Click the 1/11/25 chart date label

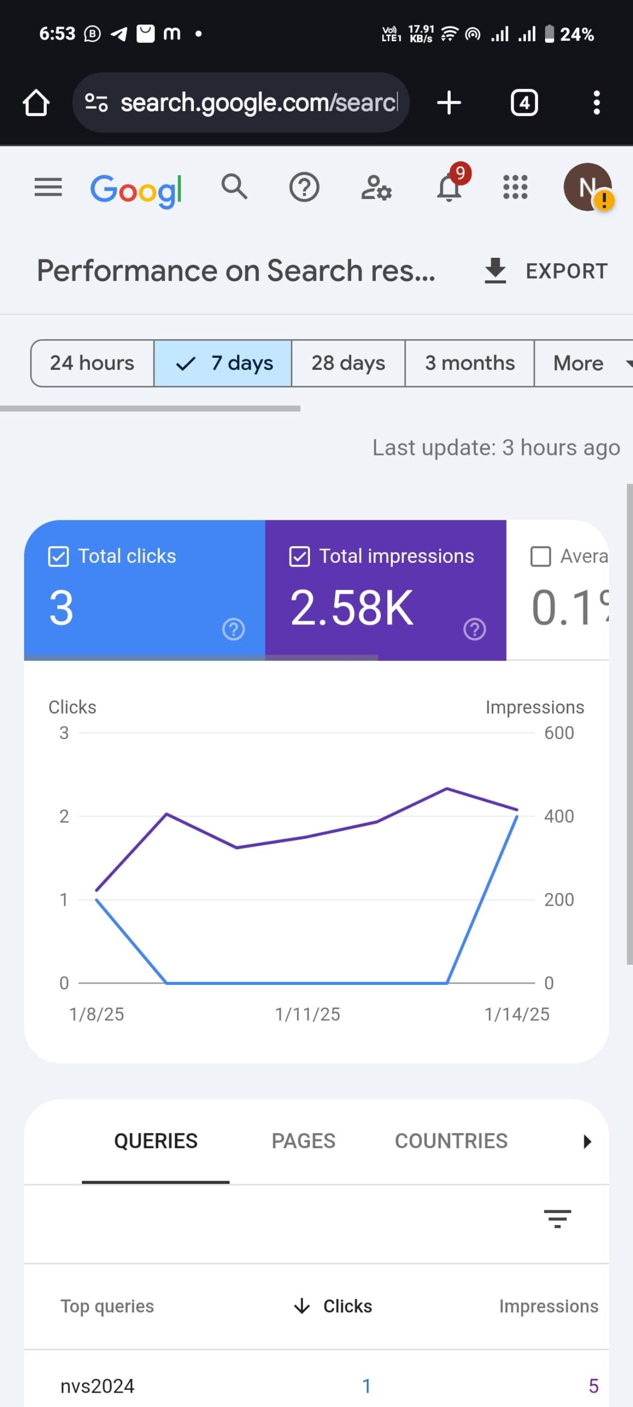tap(308, 1014)
